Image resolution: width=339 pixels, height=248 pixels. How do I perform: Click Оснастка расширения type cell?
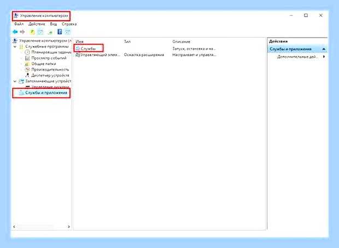pos(144,55)
